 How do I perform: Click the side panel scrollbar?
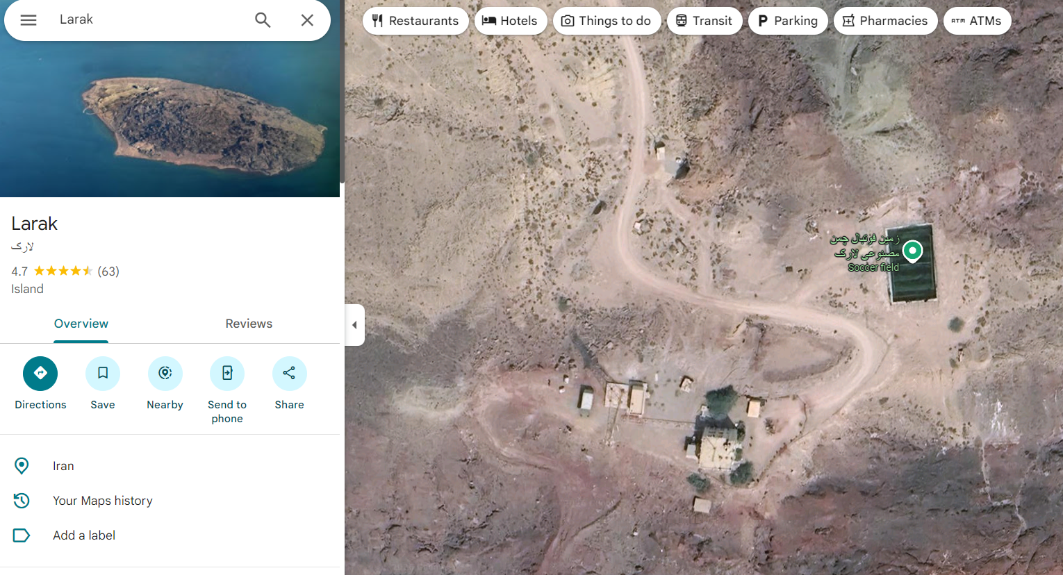[x=342, y=92]
